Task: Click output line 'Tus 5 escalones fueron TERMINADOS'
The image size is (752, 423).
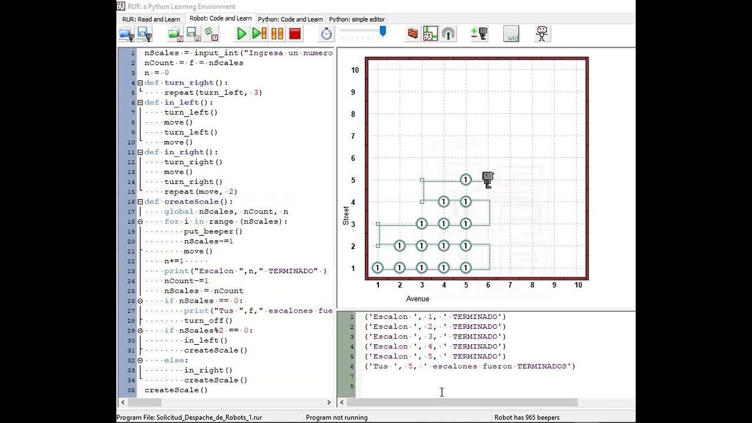Action: 470,366
